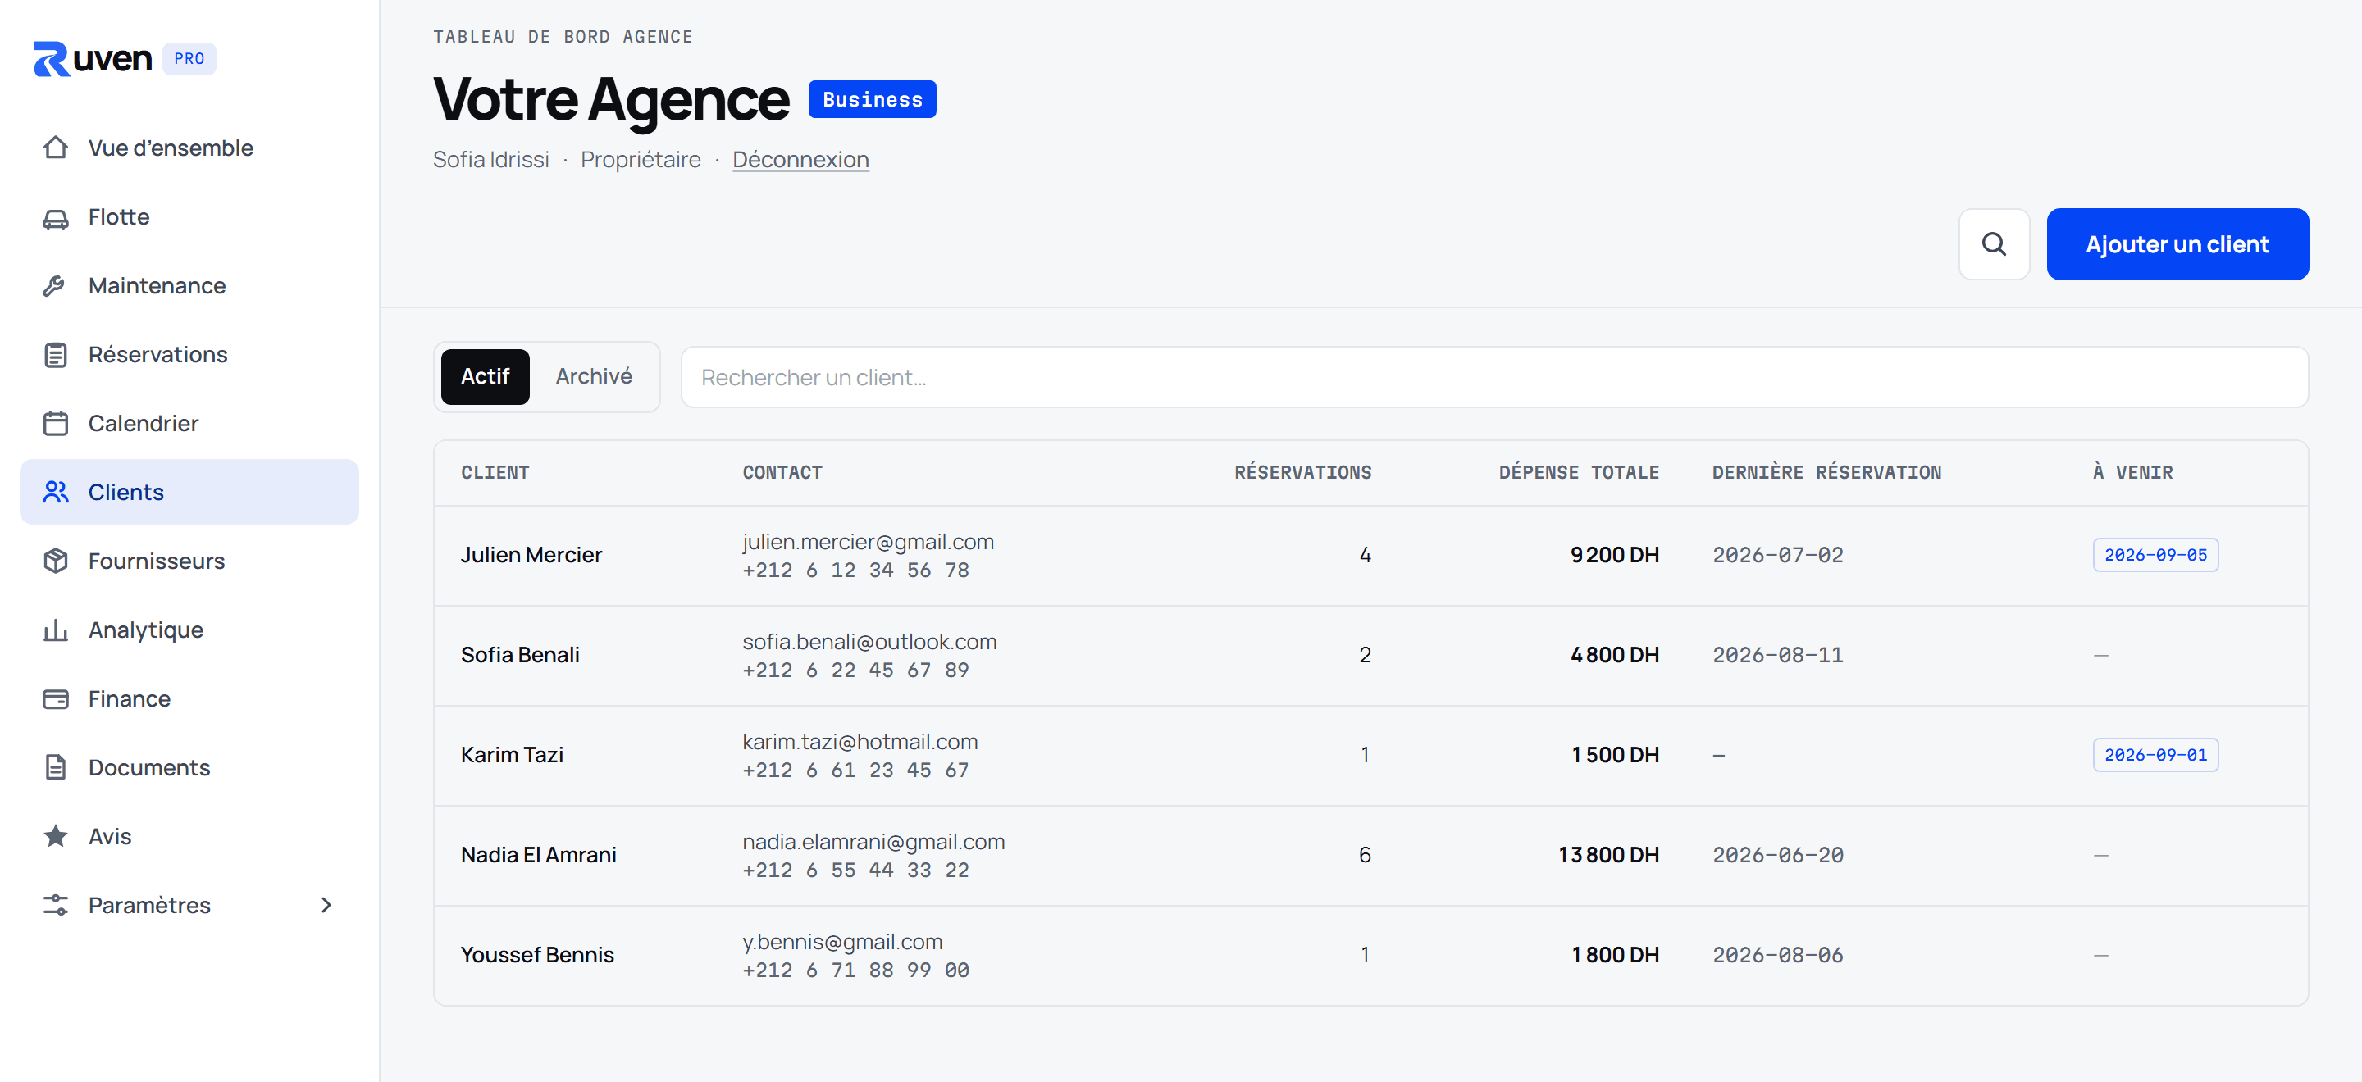Click the Réservations clipboard icon
2362x1082 pixels.
56,355
